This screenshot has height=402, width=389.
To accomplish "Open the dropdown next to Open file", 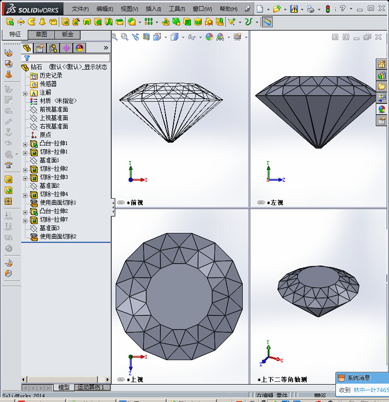I will pyautogui.click(x=285, y=9).
